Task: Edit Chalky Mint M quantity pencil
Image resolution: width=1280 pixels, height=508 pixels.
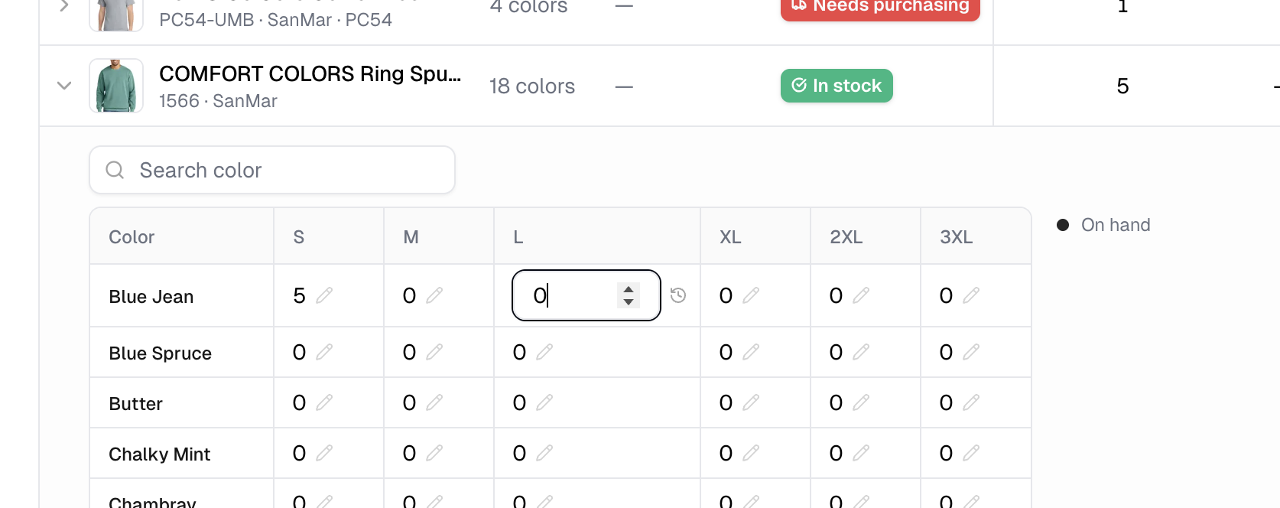Action: click(x=434, y=453)
